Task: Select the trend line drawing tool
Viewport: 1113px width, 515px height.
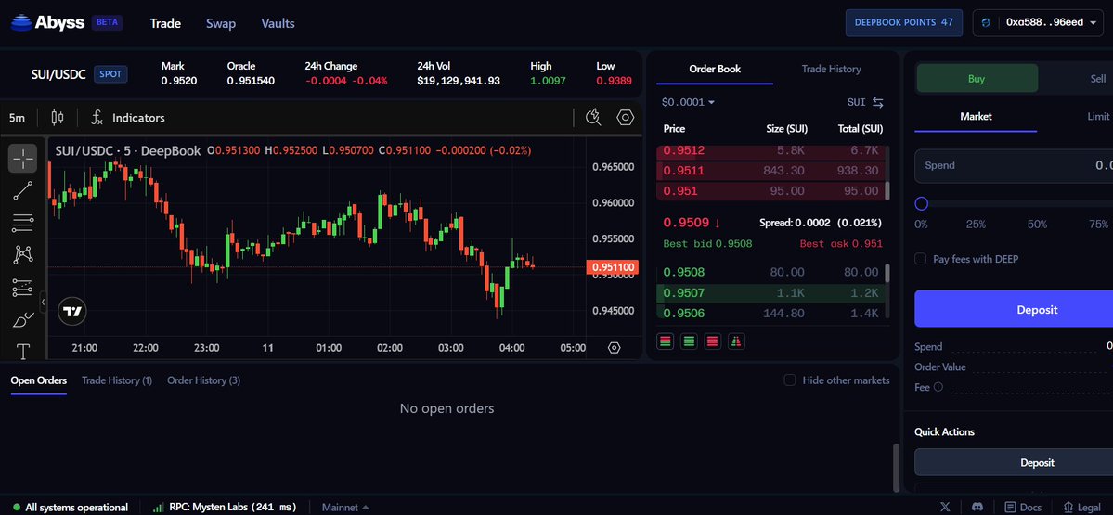Action: 22,190
